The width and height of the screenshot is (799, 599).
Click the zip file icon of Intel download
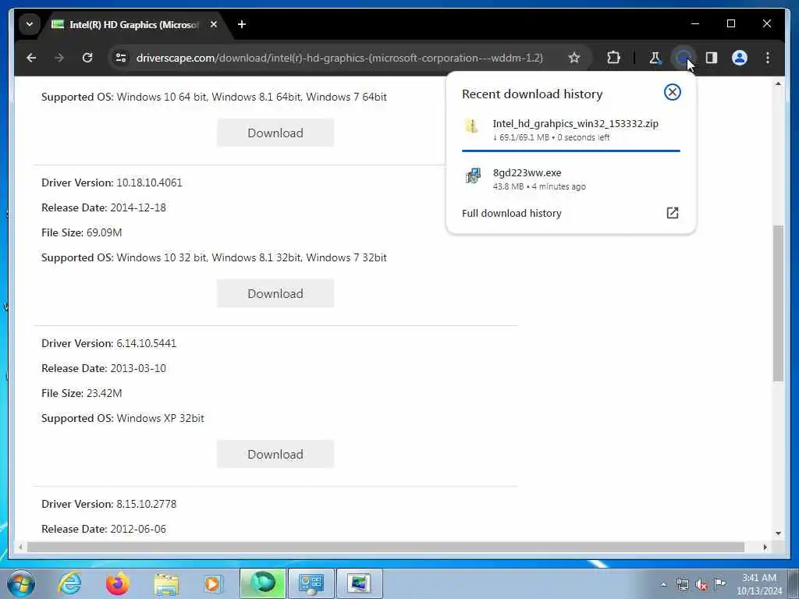pyautogui.click(x=472, y=126)
